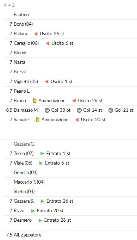Click the green entry arrow beside Rizzo
This screenshot has width=137, height=240.
[33, 211]
